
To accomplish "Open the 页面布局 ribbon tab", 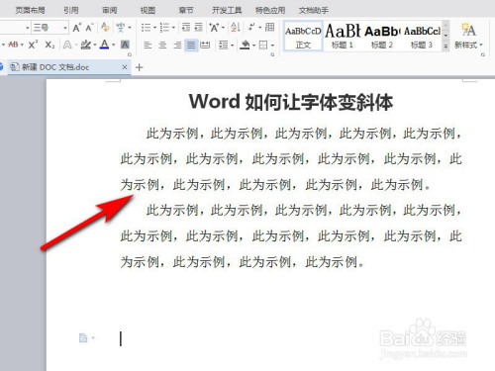I will [x=30, y=11].
